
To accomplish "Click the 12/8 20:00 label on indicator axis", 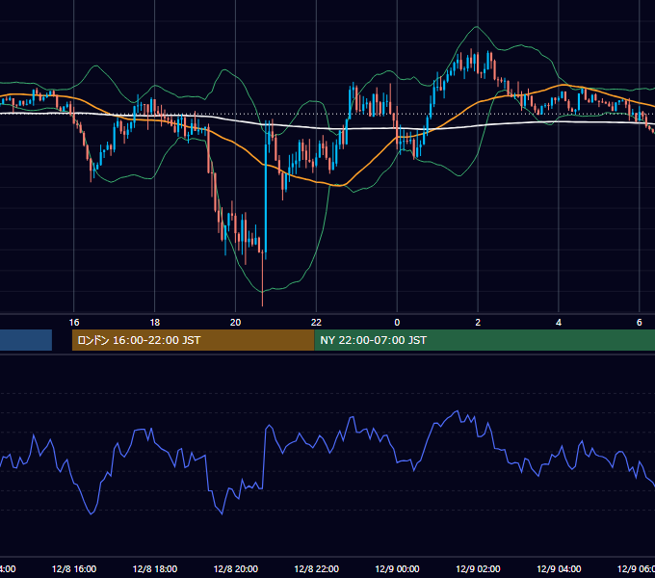I will [236, 569].
